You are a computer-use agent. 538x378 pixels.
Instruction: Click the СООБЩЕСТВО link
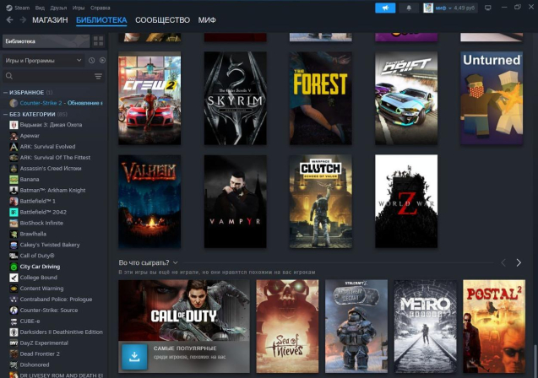[163, 19]
